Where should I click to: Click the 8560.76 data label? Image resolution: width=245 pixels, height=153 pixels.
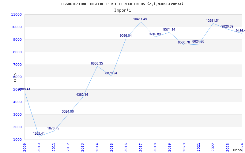tap(184, 42)
